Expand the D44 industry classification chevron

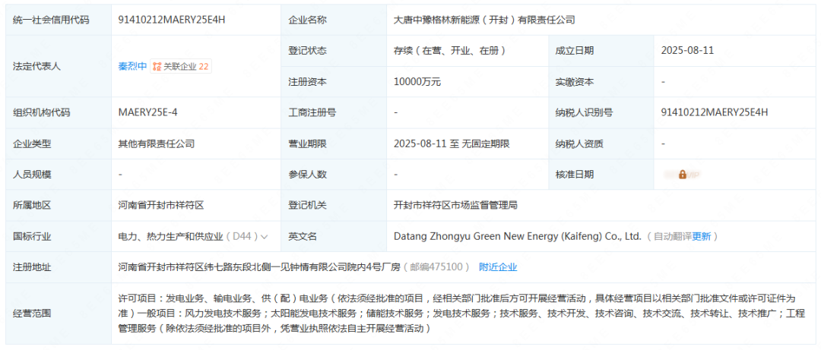(x=265, y=237)
